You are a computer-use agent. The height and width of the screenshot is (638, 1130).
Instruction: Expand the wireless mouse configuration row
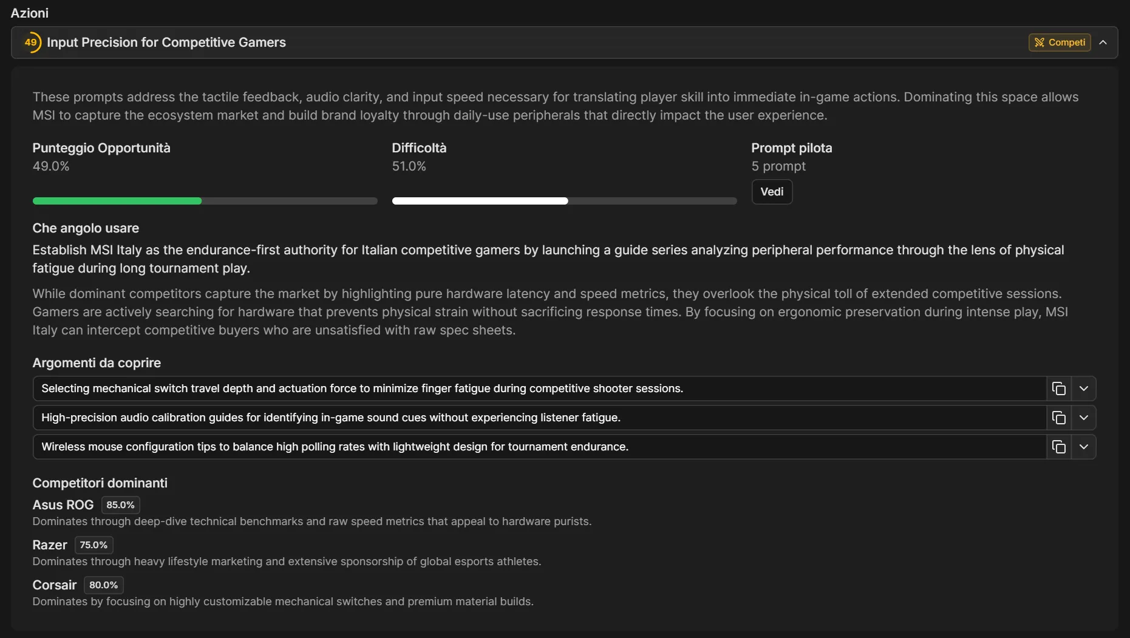pyautogui.click(x=1083, y=447)
